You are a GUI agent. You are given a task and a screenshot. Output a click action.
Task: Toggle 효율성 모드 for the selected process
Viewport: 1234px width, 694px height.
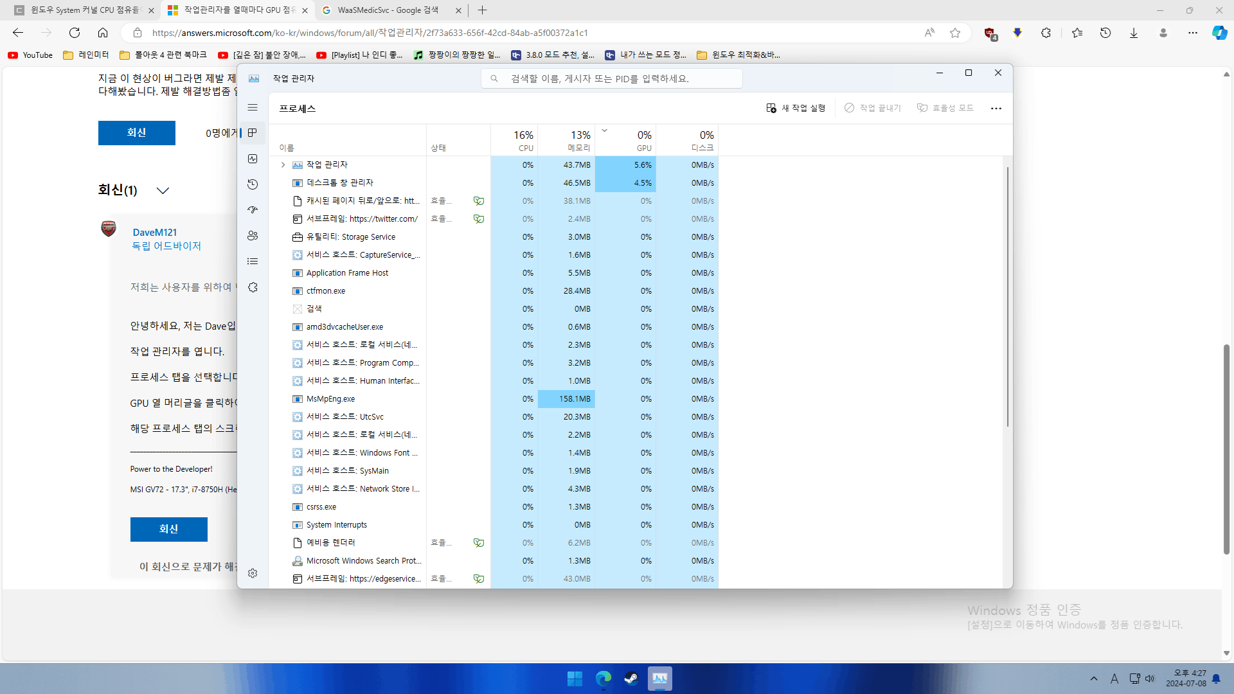pyautogui.click(x=944, y=108)
